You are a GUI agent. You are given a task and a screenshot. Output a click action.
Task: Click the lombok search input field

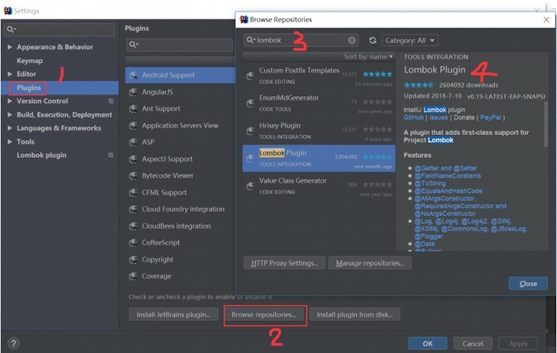click(301, 40)
